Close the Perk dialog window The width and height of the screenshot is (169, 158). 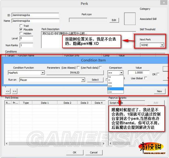(164, 2)
